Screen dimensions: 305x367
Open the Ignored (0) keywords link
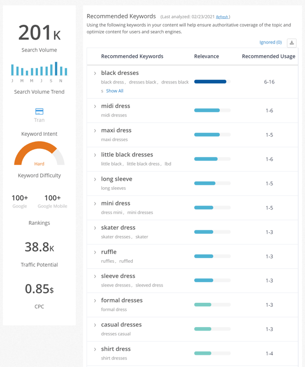[x=271, y=43]
